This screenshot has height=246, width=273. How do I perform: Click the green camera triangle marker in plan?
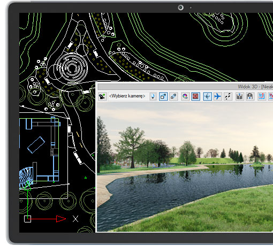27,186
